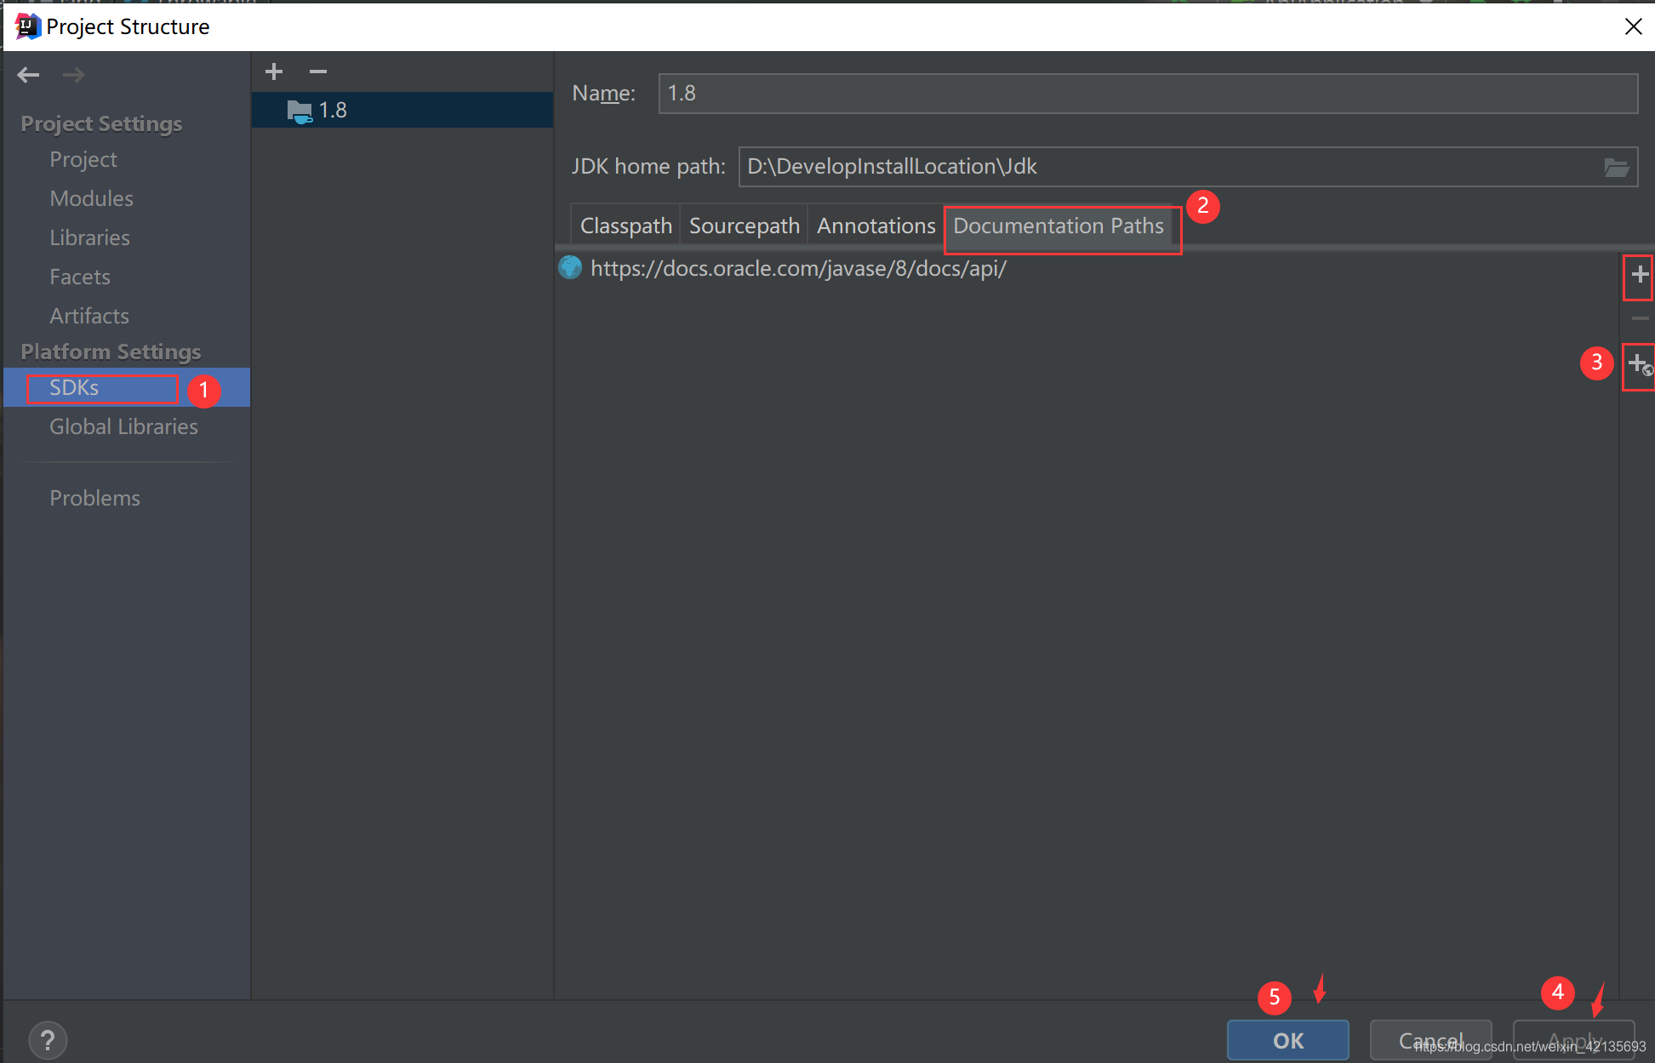This screenshot has width=1655, height=1063.
Task: Click the back navigation arrow
Action: coord(28,75)
